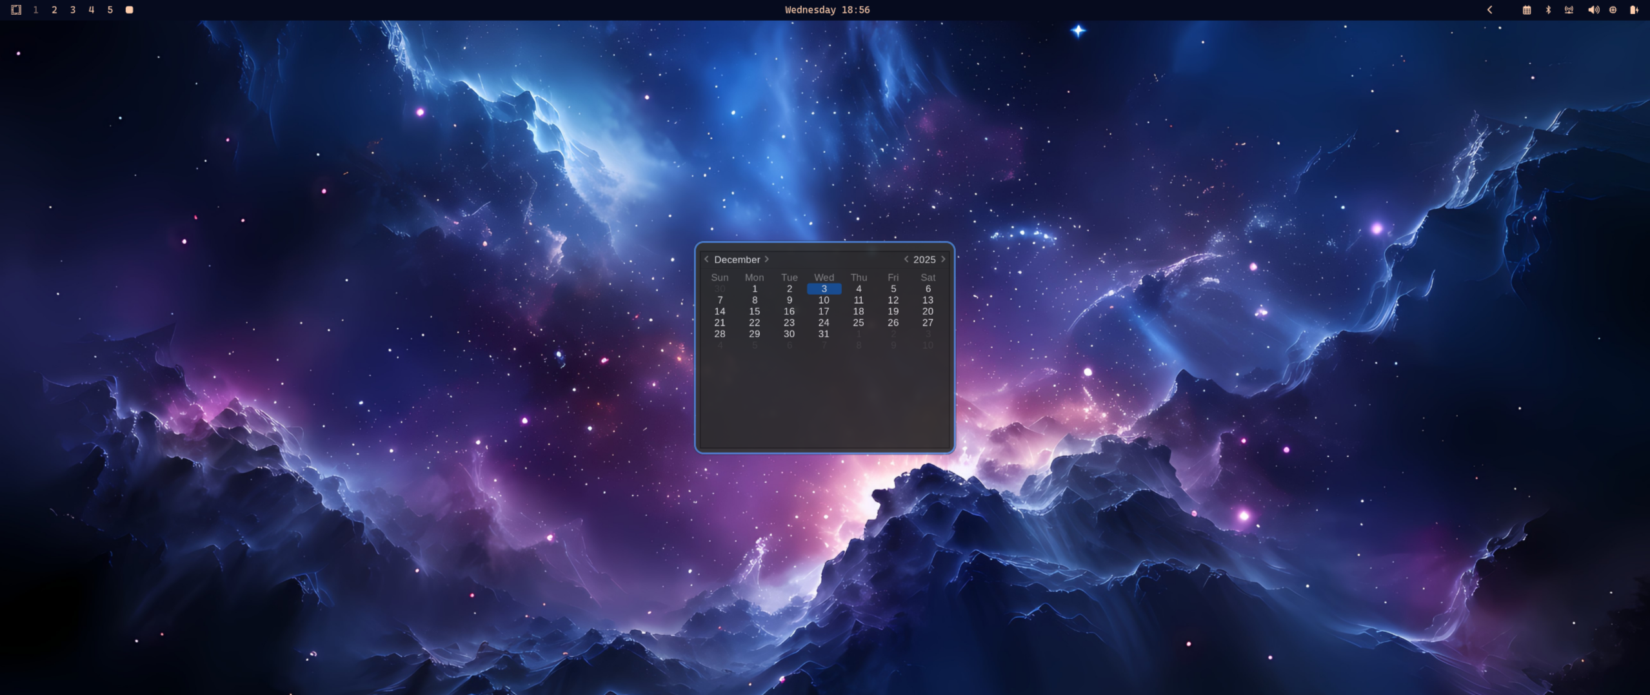
Task: Open the CPU chip monitor icon
Action: (1613, 10)
